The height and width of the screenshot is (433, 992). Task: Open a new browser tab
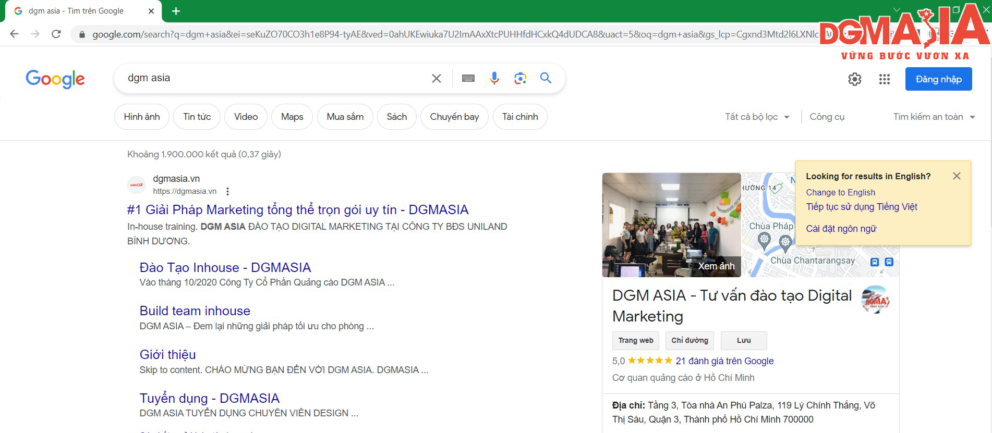tap(176, 11)
